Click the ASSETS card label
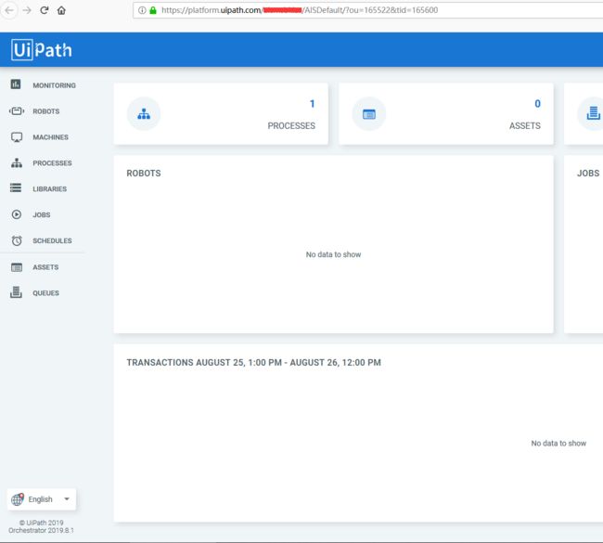The image size is (603, 543). pyautogui.click(x=525, y=126)
